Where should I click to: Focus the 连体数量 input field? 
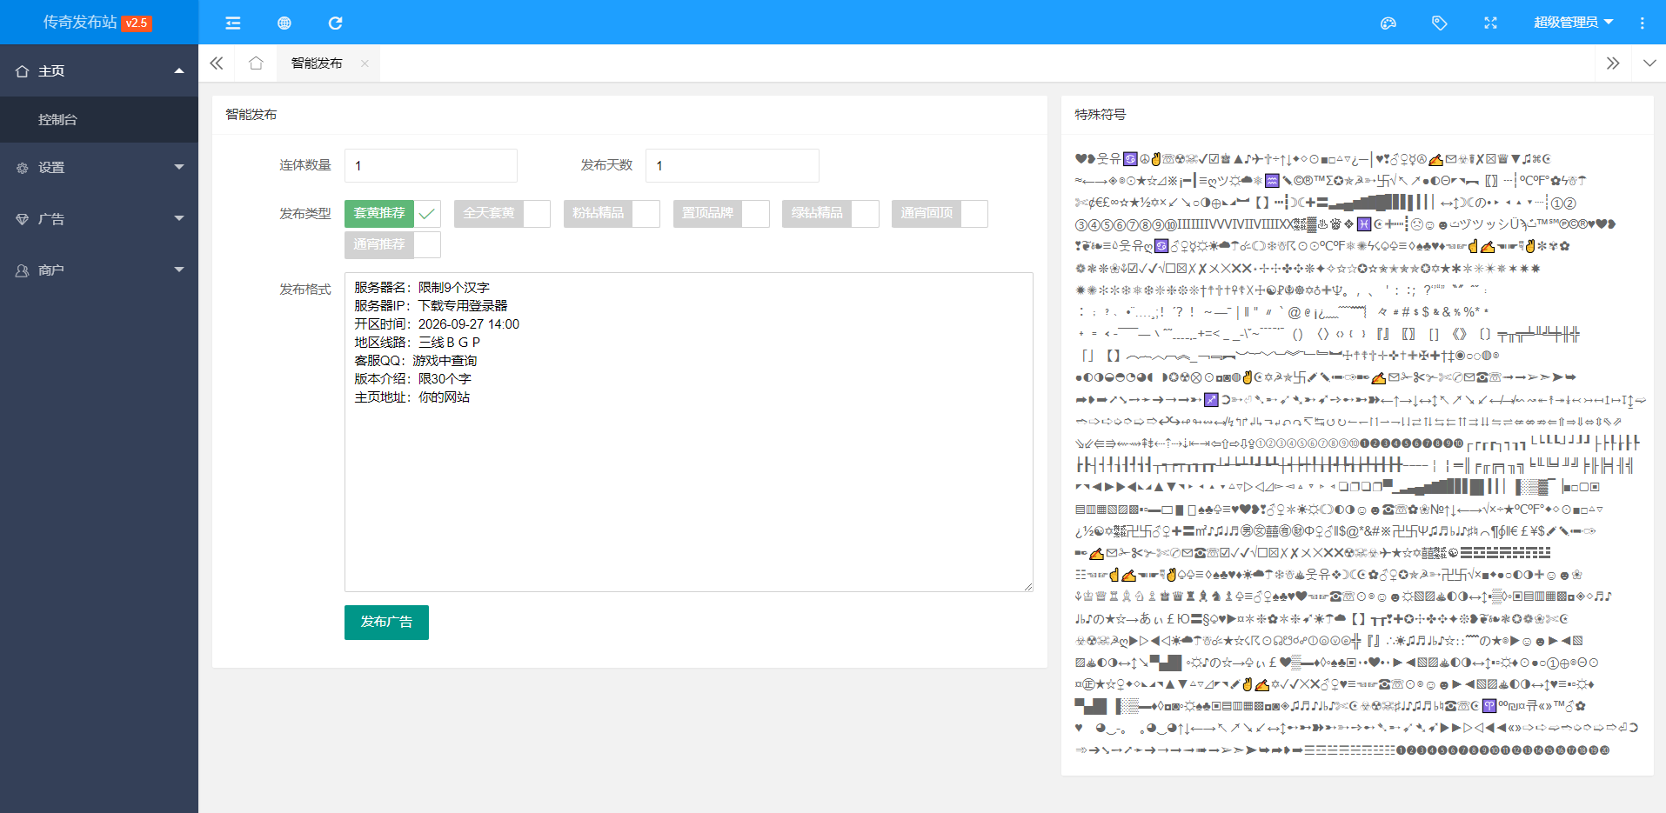[x=431, y=165]
